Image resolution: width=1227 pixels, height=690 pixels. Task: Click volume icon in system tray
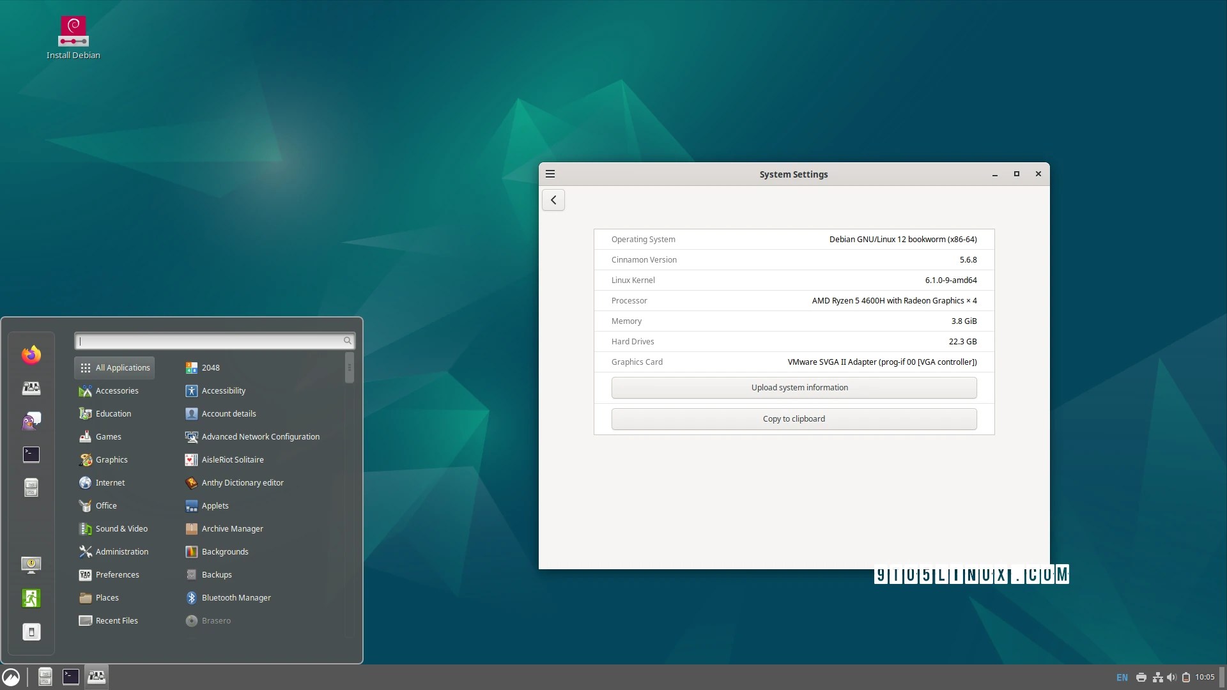point(1171,677)
